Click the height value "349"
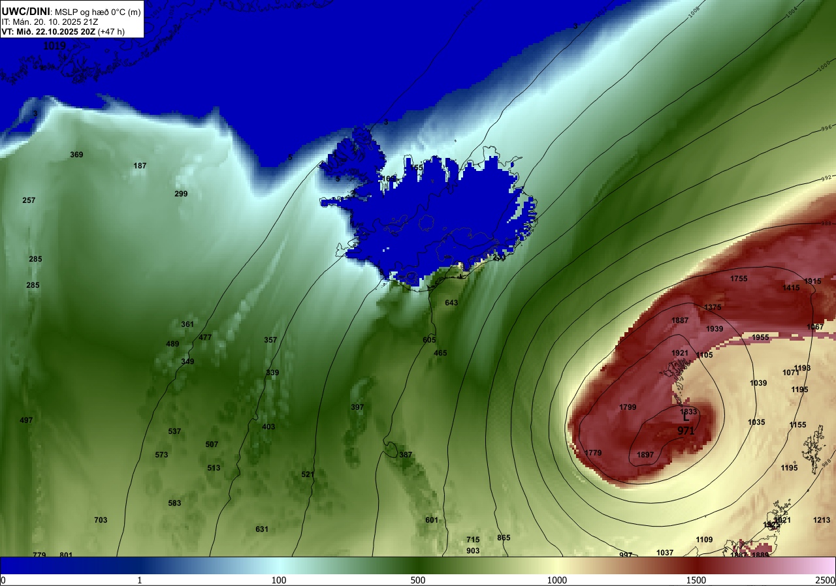The image size is (836, 586). pos(187,362)
